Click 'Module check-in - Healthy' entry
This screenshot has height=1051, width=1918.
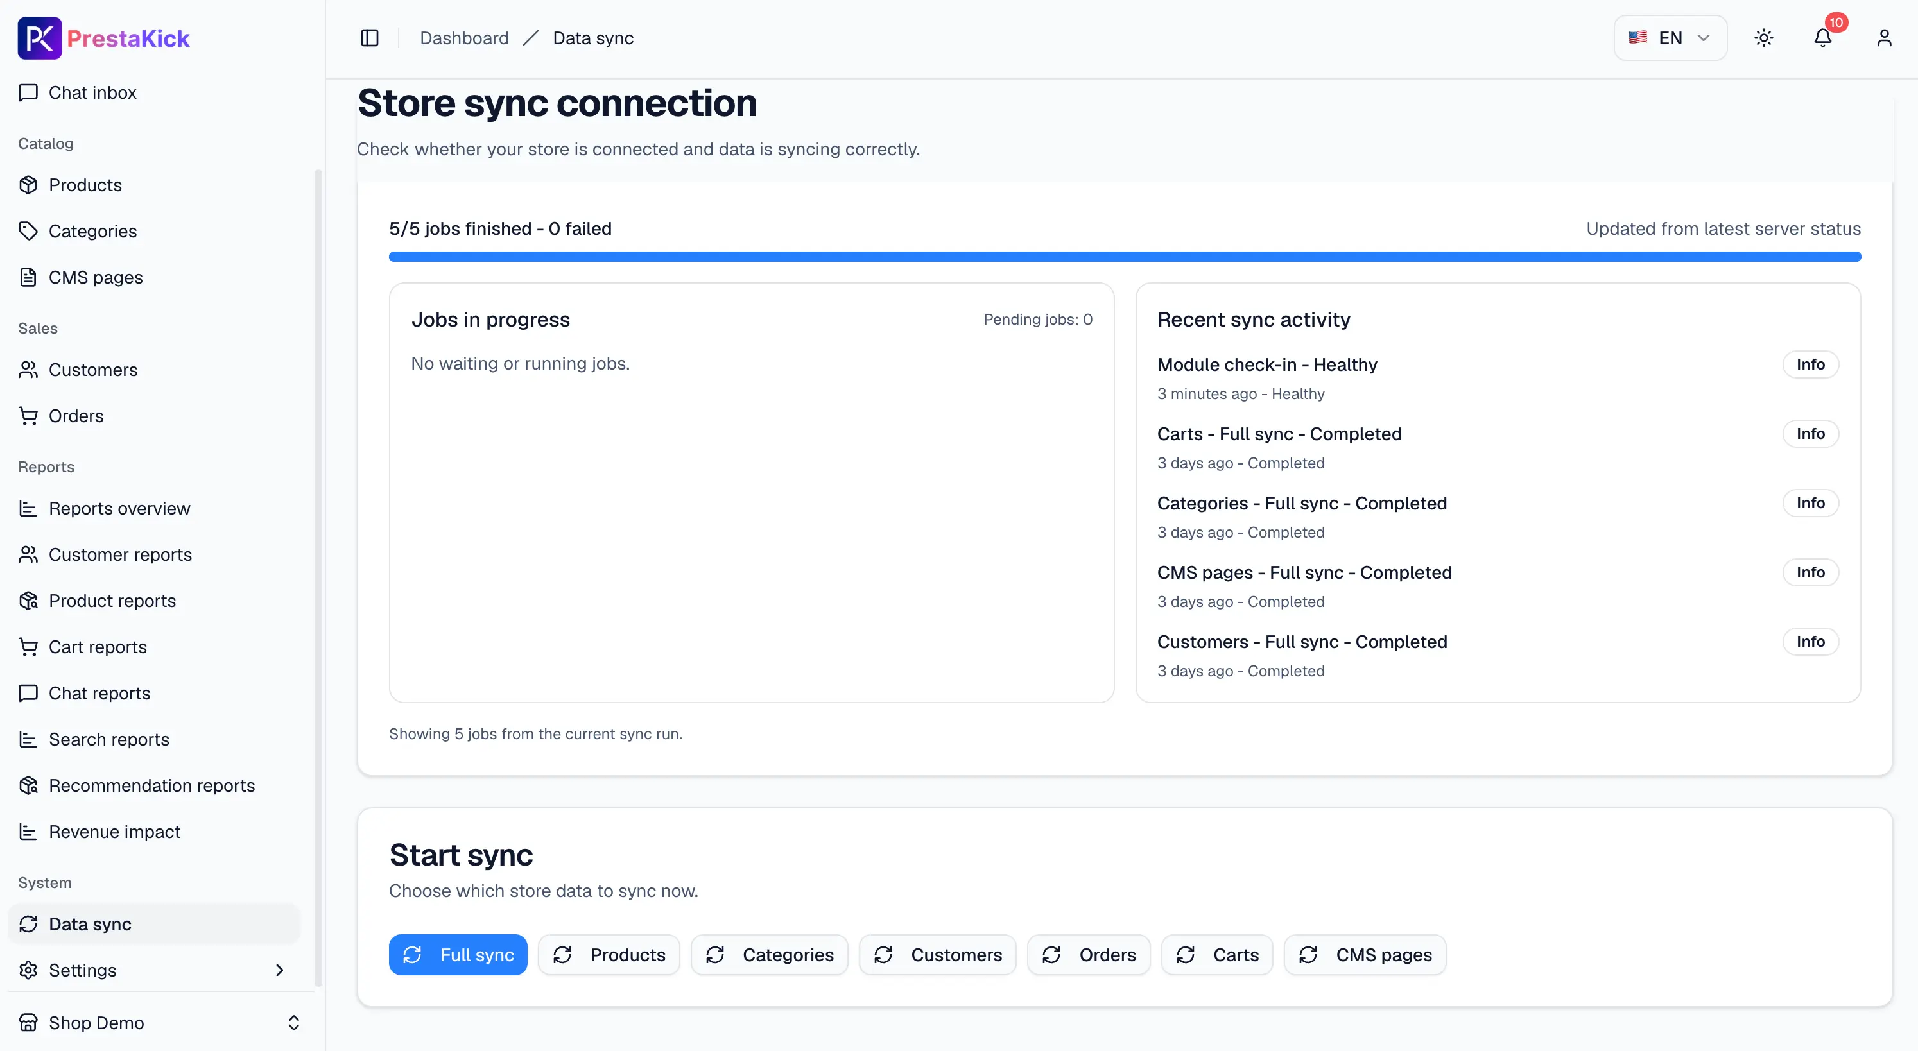tap(1267, 364)
